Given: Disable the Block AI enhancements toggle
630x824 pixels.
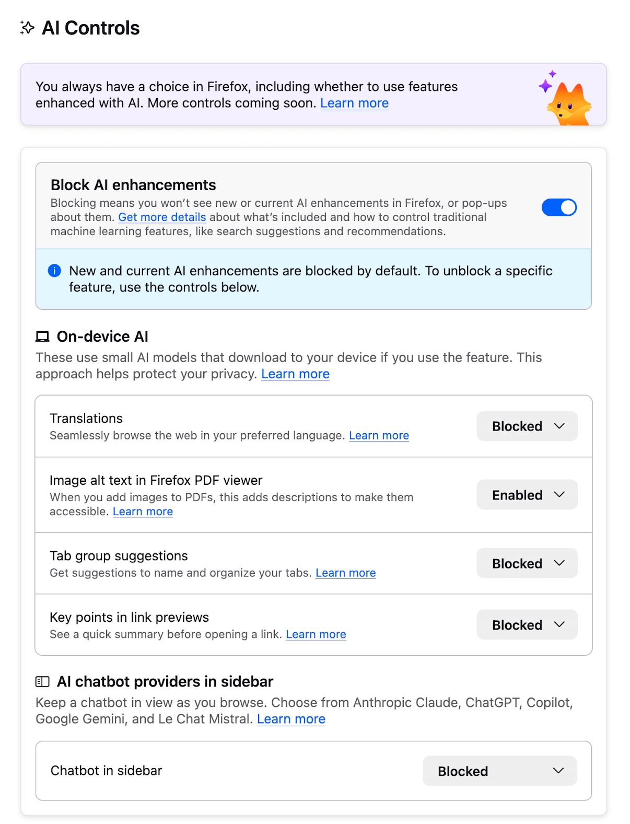Looking at the screenshot, I should point(559,207).
